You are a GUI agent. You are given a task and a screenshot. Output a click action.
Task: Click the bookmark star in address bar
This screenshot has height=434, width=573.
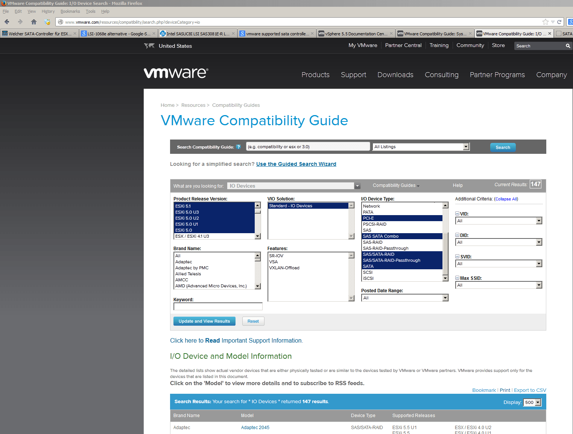(546, 22)
